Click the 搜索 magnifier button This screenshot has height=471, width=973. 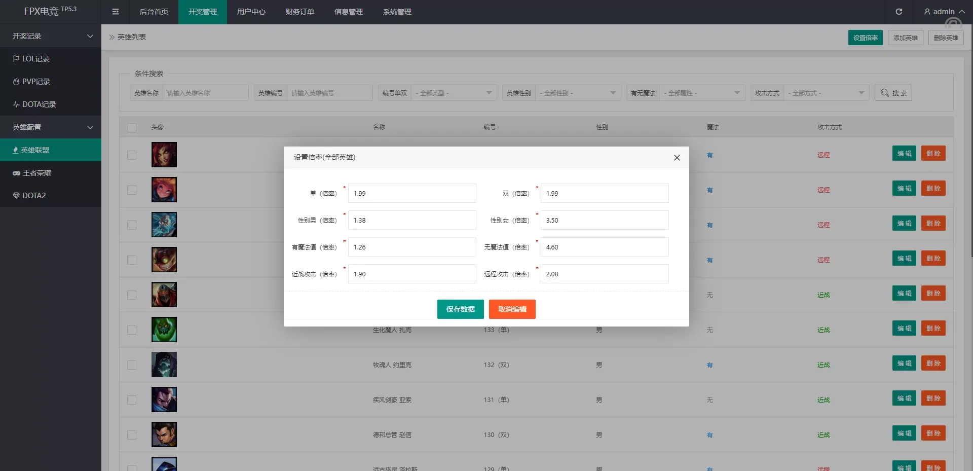(x=893, y=93)
